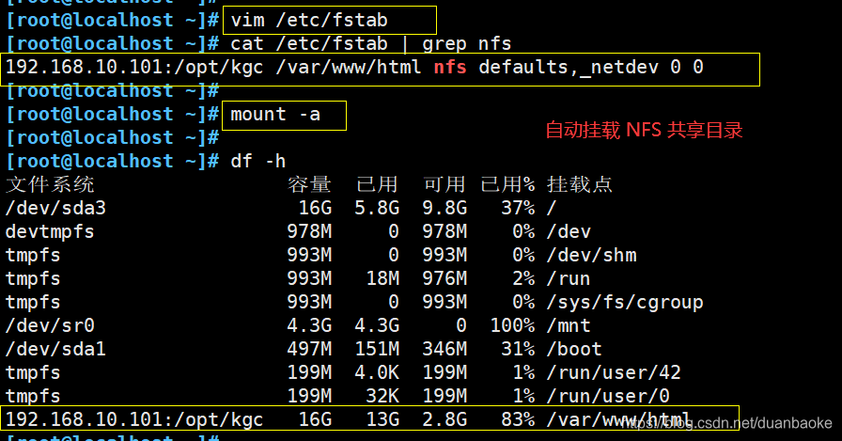Click the '497M' capacity value
The height and width of the screenshot is (441, 842).
309,350
